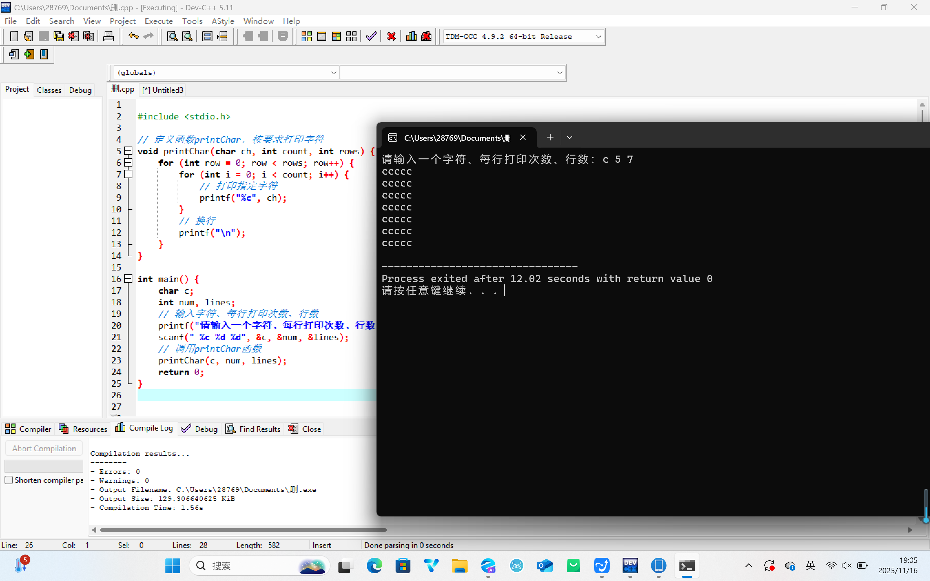The height and width of the screenshot is (581, 930).
Task: Collapse the printChar function fold at line 5
Action: (x=129, y=151)
